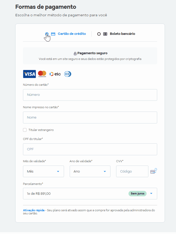Click the Diners Club logo
176x234 pixels.
[x=68, y=74]
